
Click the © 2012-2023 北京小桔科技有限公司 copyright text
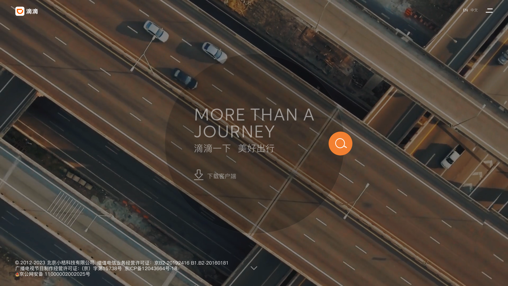click(x=55, y=263)
